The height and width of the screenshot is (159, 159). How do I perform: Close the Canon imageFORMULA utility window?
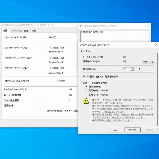click(148, 26)
